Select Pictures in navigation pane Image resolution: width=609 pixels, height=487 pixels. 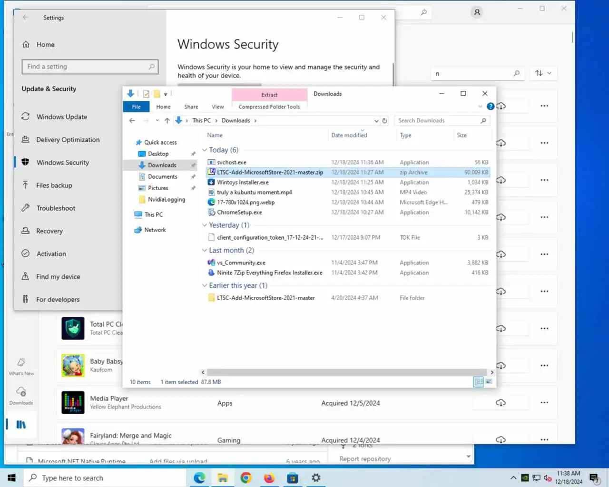(158, 188)
